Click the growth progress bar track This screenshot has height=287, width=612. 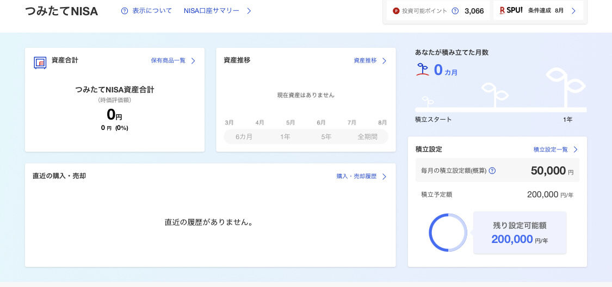tap(501, 110)
